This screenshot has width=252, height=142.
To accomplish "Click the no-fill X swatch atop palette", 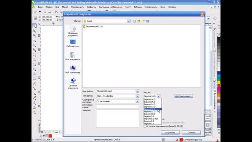I will click(x=219, y=35).
